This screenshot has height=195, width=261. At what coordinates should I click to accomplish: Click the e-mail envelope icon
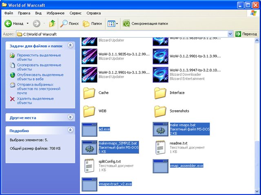(12, 85)
